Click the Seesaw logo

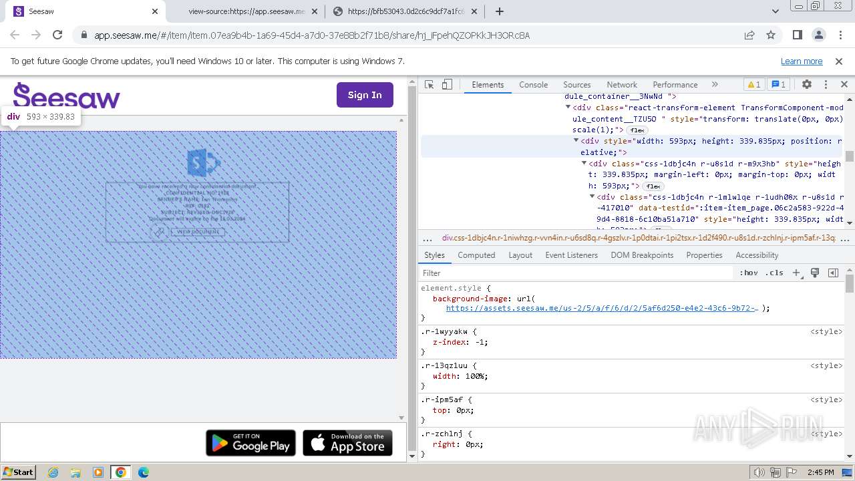[x=66, y=96]
